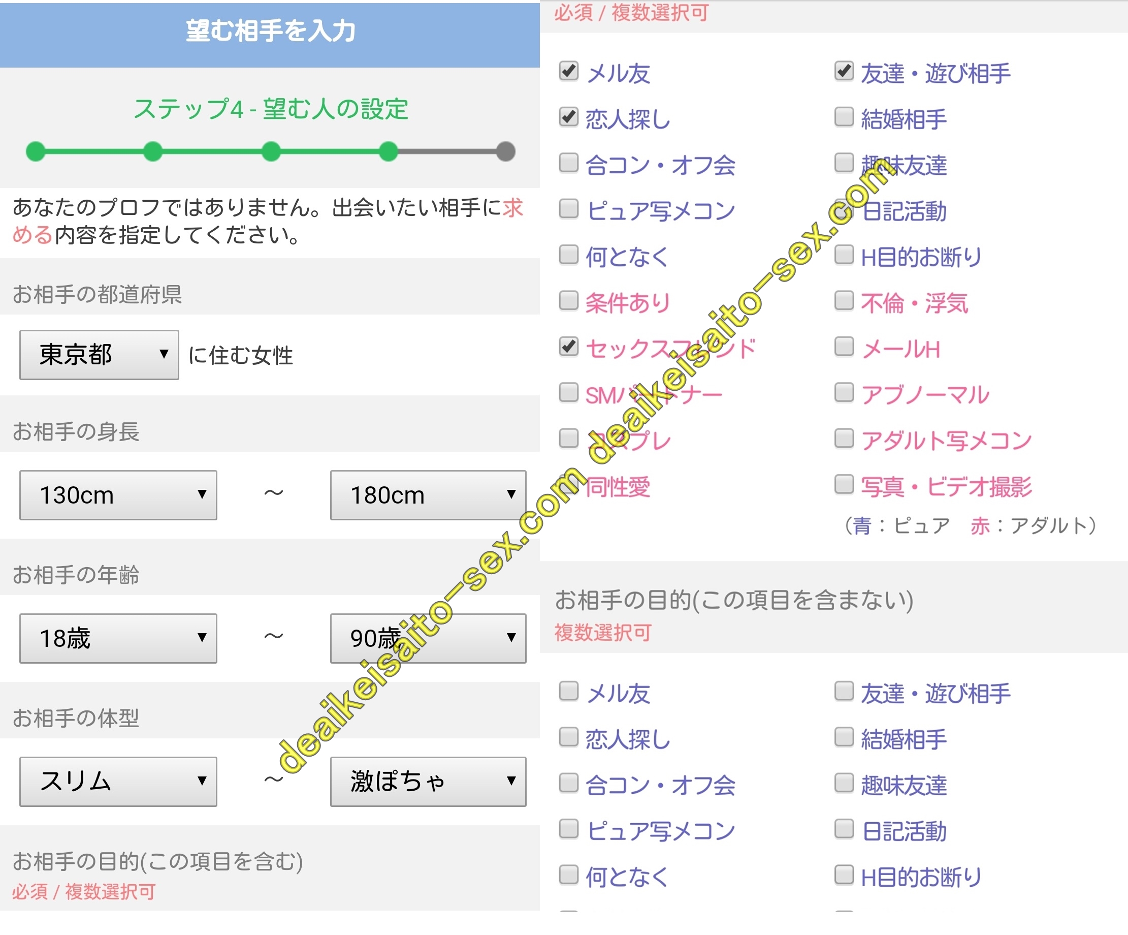Viewport: 1128px width, 935px height.
Task: Open the 東京都 prefecture dropdown
Action: pos(99,355)
